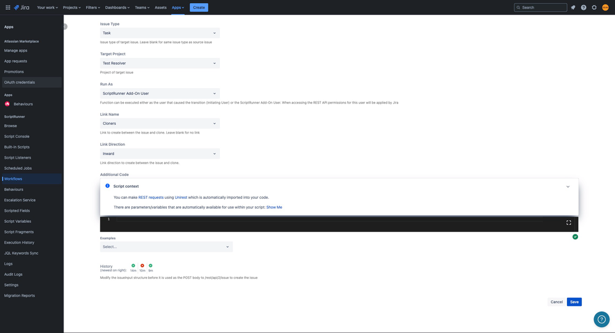The width and height of the screenshot is (615, 333).
Task: Open Script Fragments in sidebar
Action: pyautogui.click(x=19, y=231)
